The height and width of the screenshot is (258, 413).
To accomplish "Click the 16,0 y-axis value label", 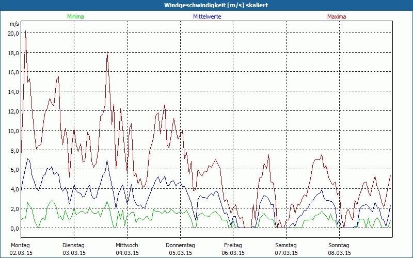I will click(x=13, y=72).
